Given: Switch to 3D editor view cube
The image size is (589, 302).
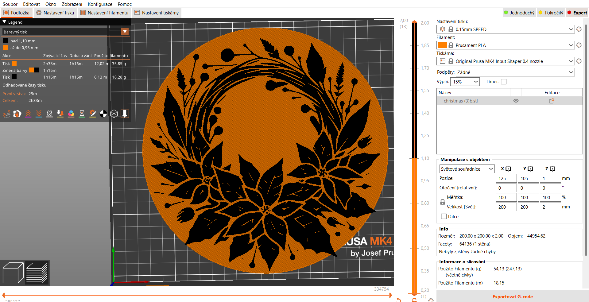Looking at the screenshot, I should click(13, 273).
